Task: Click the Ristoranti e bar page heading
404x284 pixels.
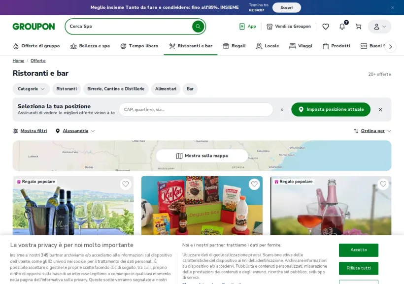Action: [40, 73]
